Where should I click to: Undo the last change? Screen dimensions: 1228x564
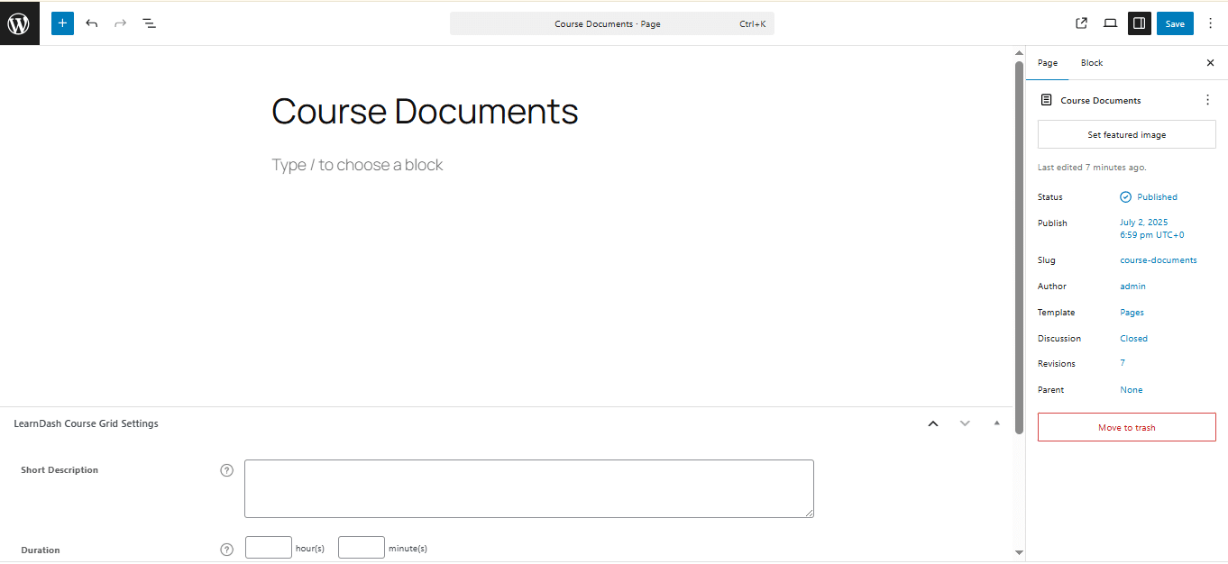(x=91, y=23)
